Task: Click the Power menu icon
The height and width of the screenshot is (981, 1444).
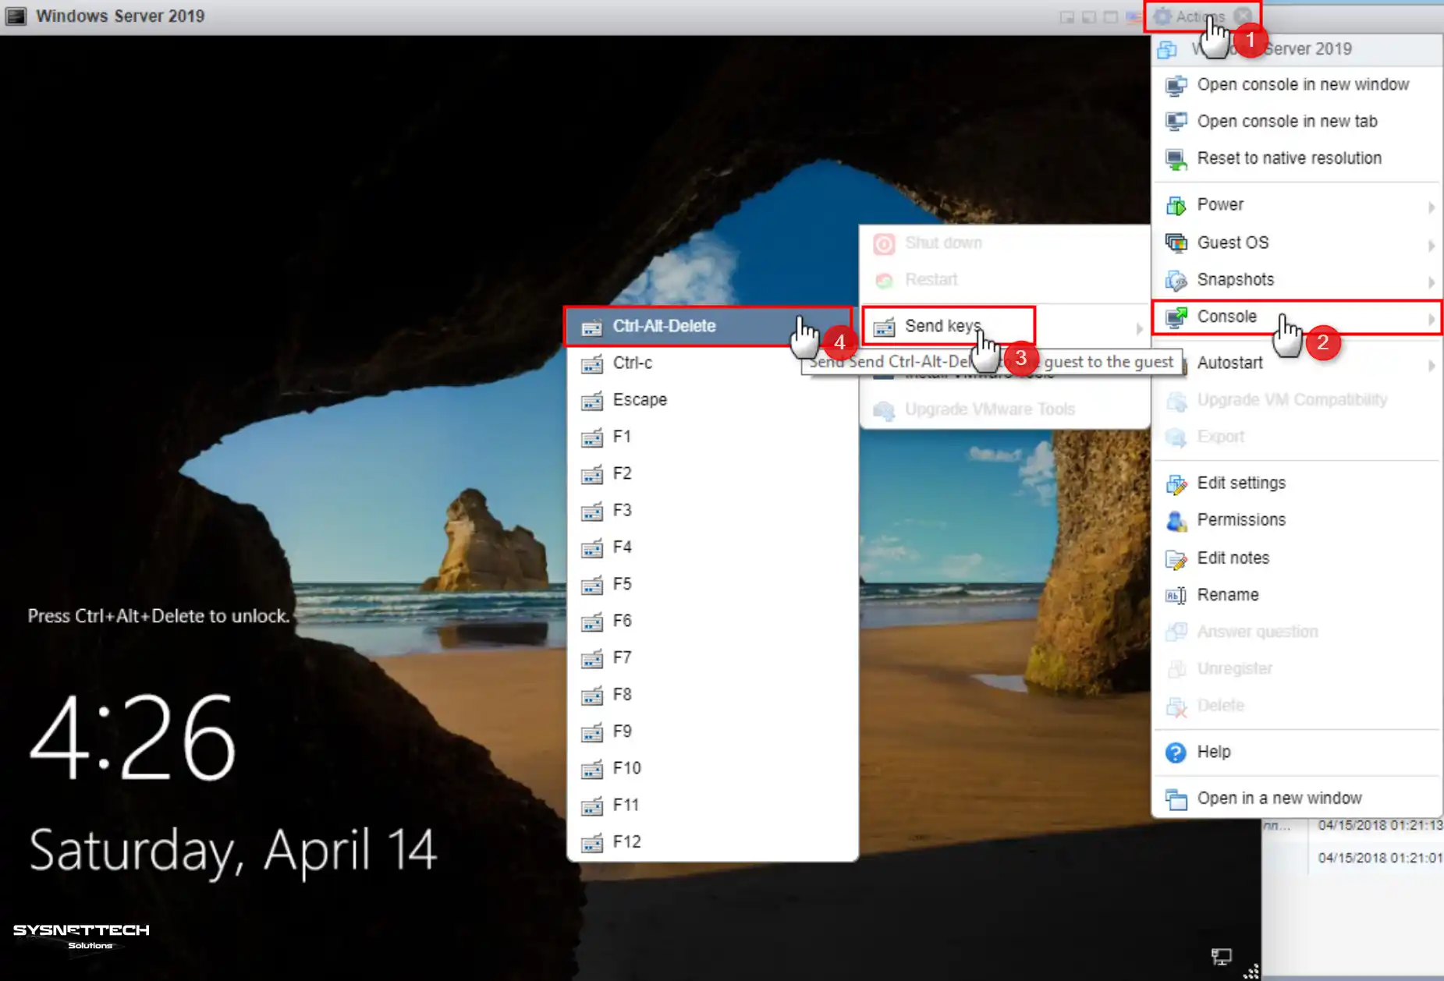Action: click(x=1176, y=205)
